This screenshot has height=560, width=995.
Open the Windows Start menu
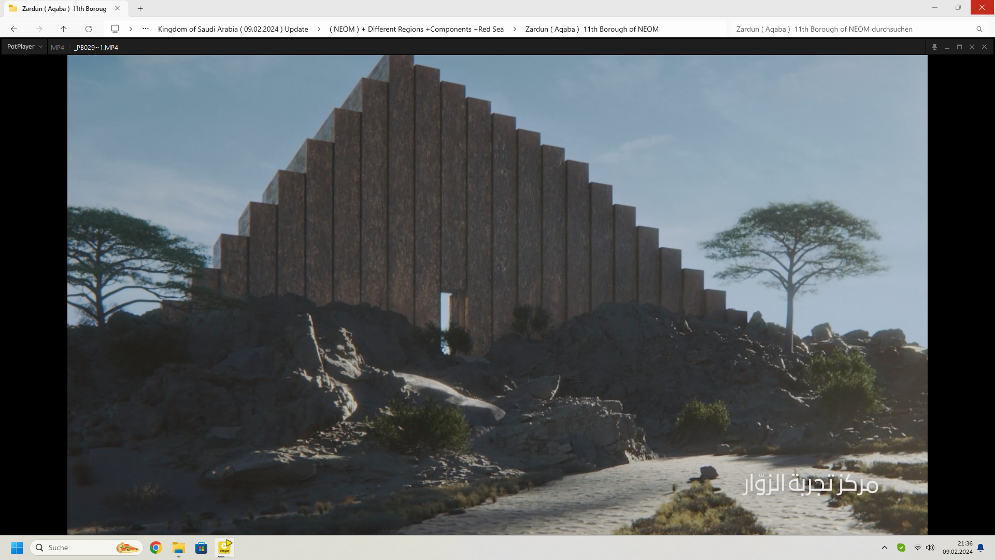pos(17,548)
